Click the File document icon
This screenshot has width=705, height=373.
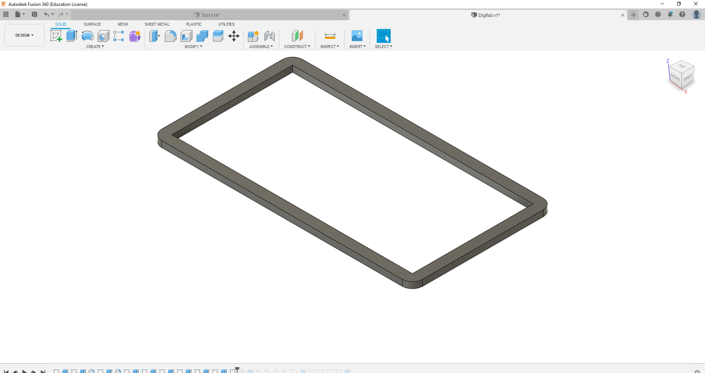tap(18, 14)
